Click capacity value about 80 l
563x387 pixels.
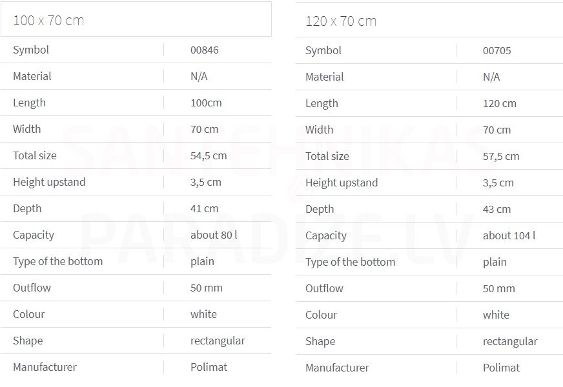point(214,235)
